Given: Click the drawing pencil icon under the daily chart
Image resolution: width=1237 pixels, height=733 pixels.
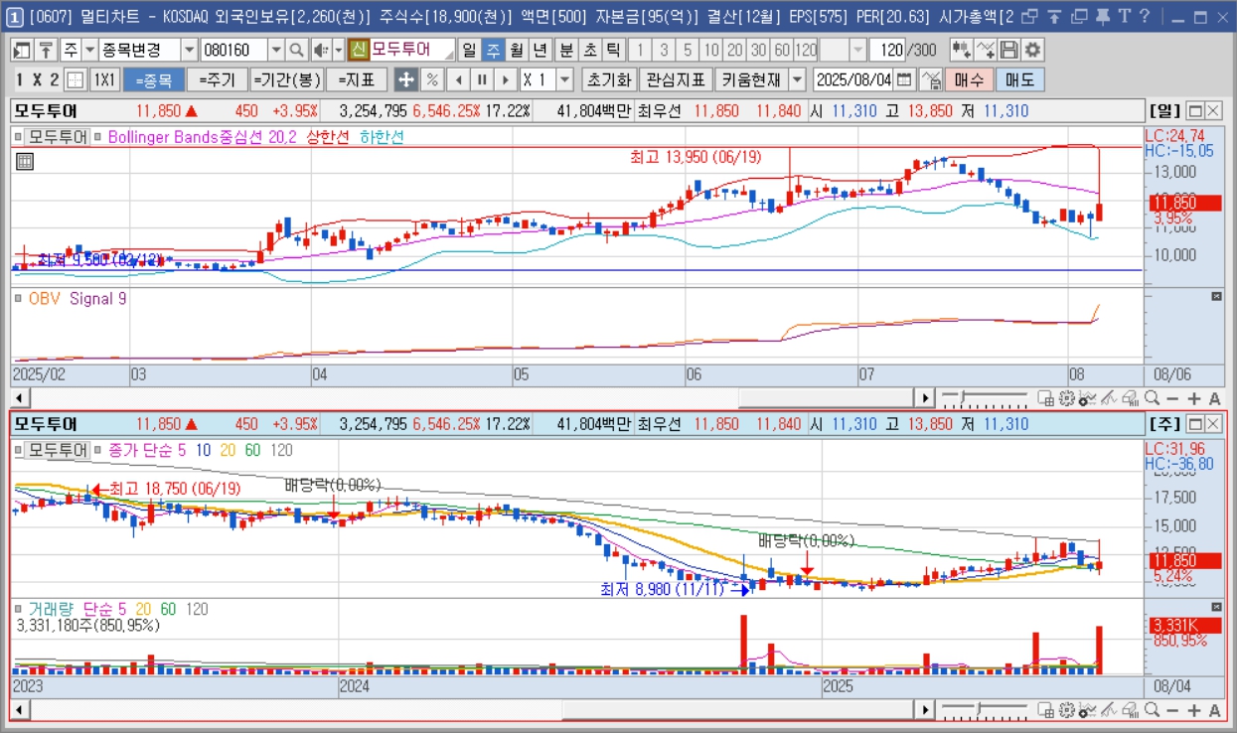Looking at the screenshot, I should (x=1108, y=398).
